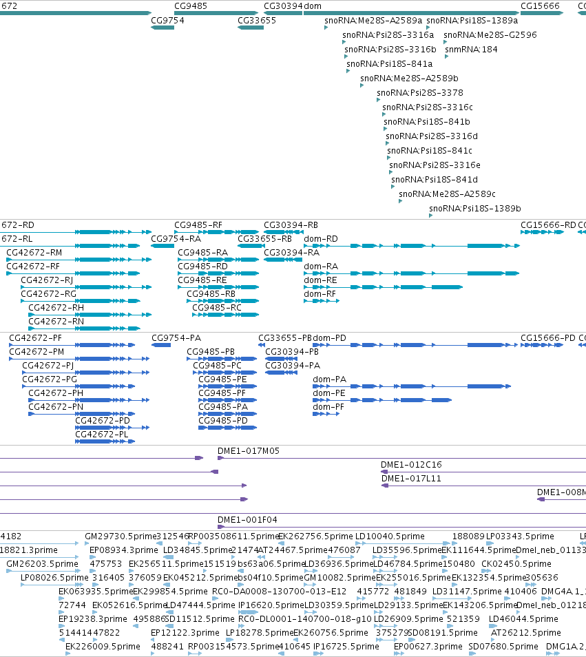Select protein label CG9485-PB

pyautogui.click(x=211, y=352)
